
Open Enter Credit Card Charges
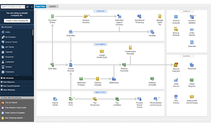[192, 97]
